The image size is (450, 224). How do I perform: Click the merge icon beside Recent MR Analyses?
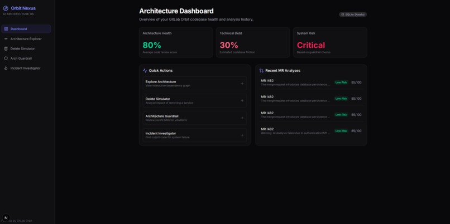pyautogui.click(x=261, y=70)
